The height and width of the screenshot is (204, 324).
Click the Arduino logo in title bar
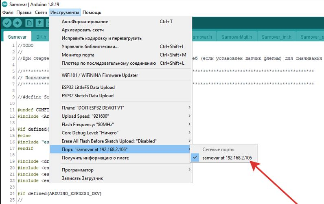click(4, 4)
